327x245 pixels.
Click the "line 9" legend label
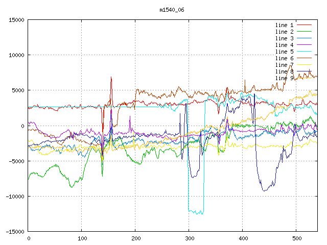click(x=284, y=78)
